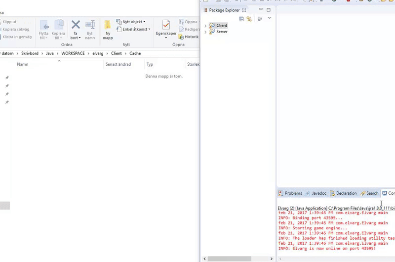Switch to the Search tab

click(x=369, y=193)
